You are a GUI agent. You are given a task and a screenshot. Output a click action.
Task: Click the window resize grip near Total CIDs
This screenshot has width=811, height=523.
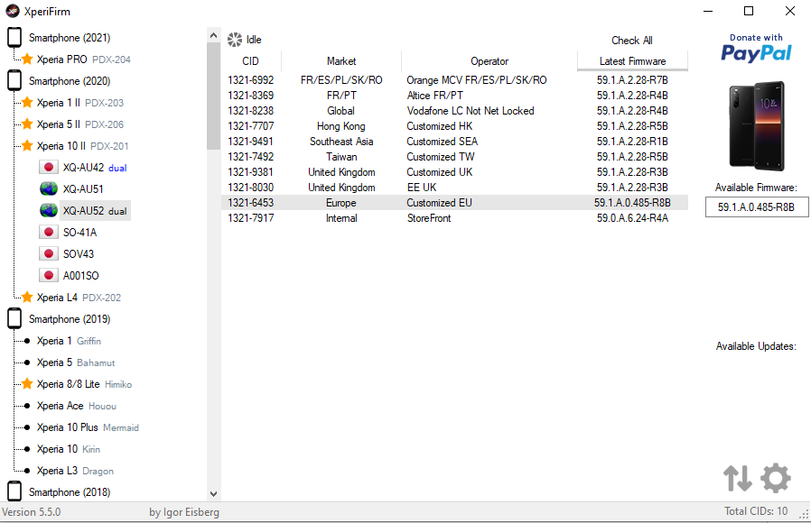[804, 514]
